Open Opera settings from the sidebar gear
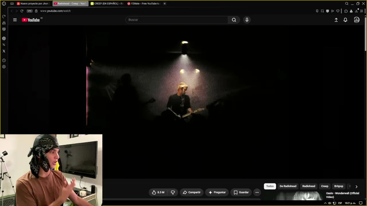 pyautogui.click(x=4, y=67)
